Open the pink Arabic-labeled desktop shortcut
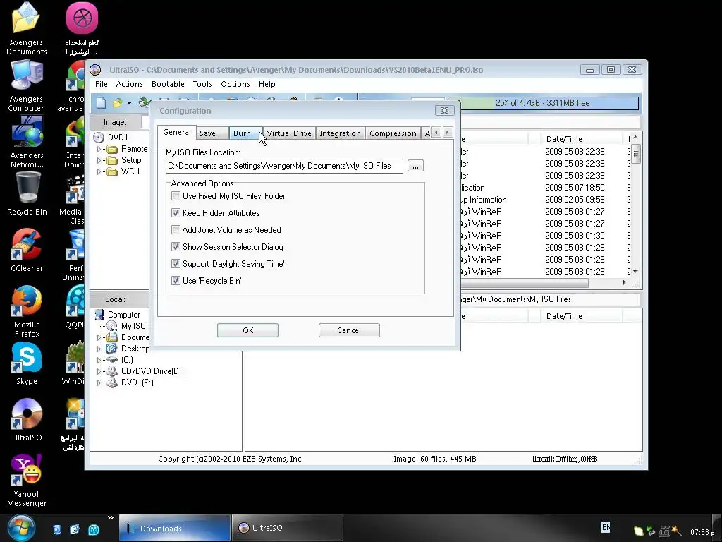The width and height of the screenshot is (722, 542). (82, 28)
